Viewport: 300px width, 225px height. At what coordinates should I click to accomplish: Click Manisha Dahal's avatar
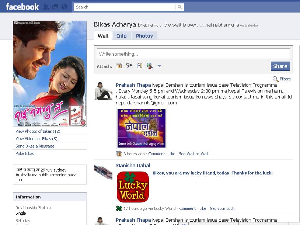[x=103, y=172]
